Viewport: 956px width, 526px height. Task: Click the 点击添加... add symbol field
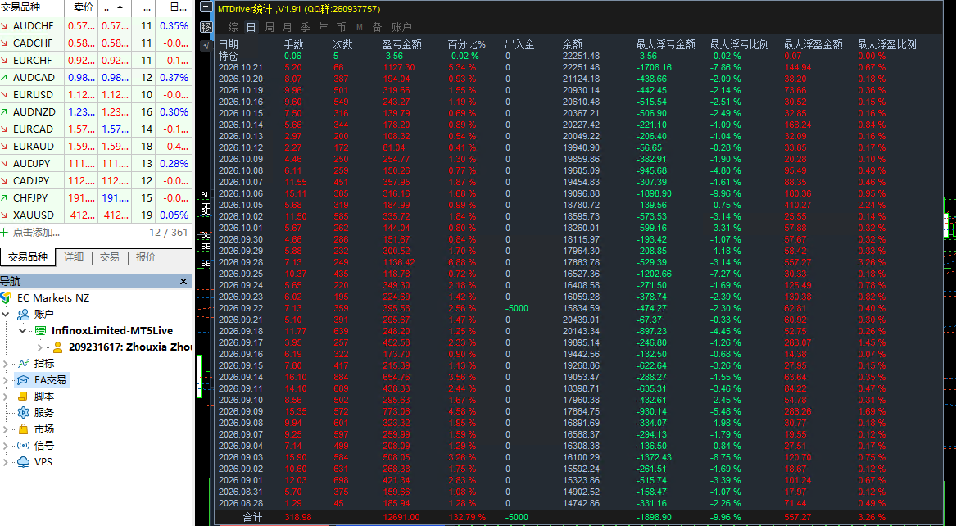click(x=37, y=232)
